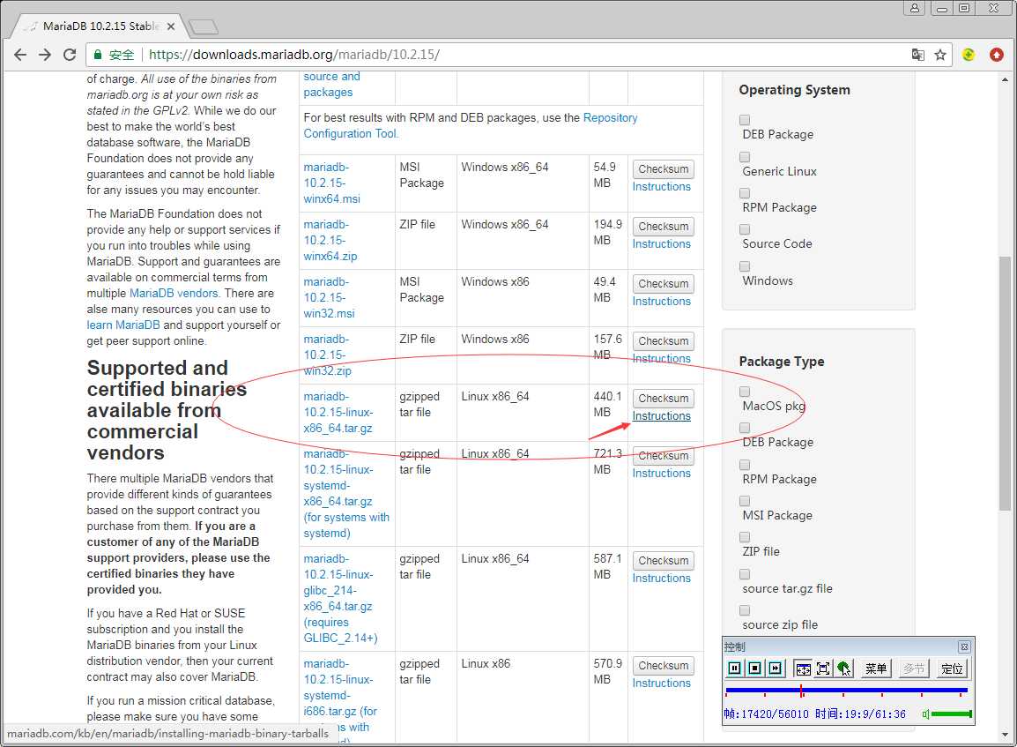Tick the MacOS pkg checkbox

click(x=745, y=392)
